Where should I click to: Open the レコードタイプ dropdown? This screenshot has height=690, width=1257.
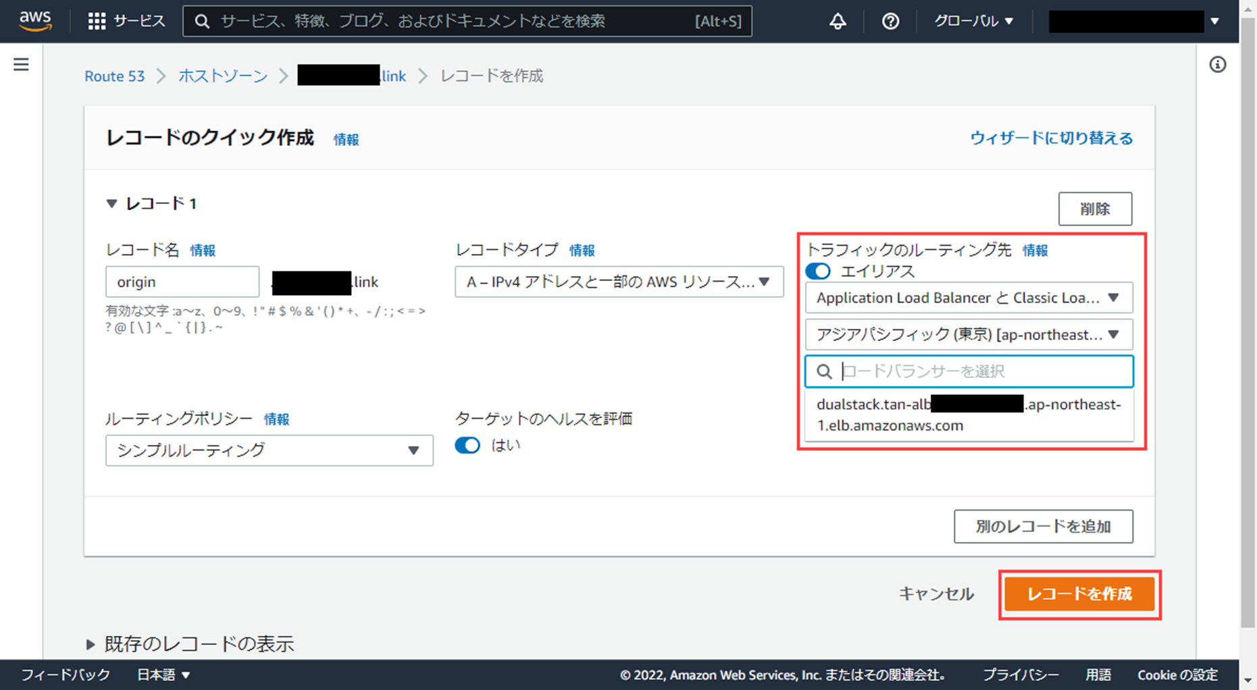click(x=619, y=282)
